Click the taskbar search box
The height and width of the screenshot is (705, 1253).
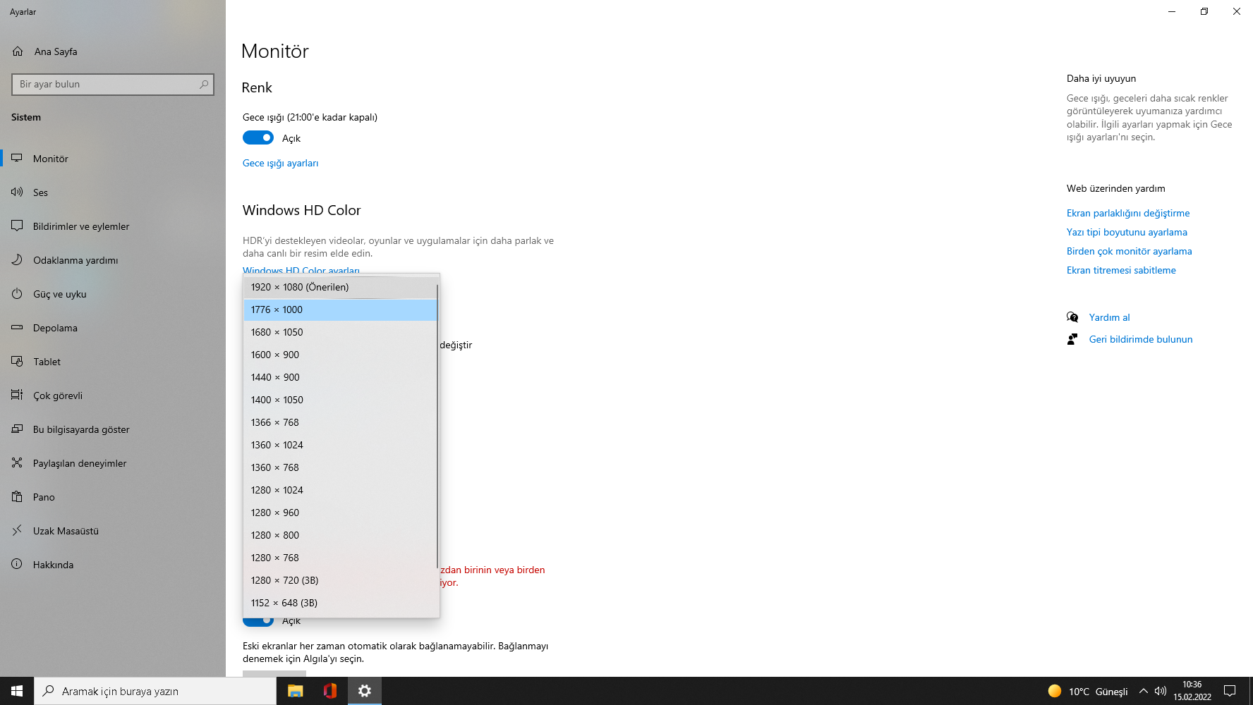(155, 691)
